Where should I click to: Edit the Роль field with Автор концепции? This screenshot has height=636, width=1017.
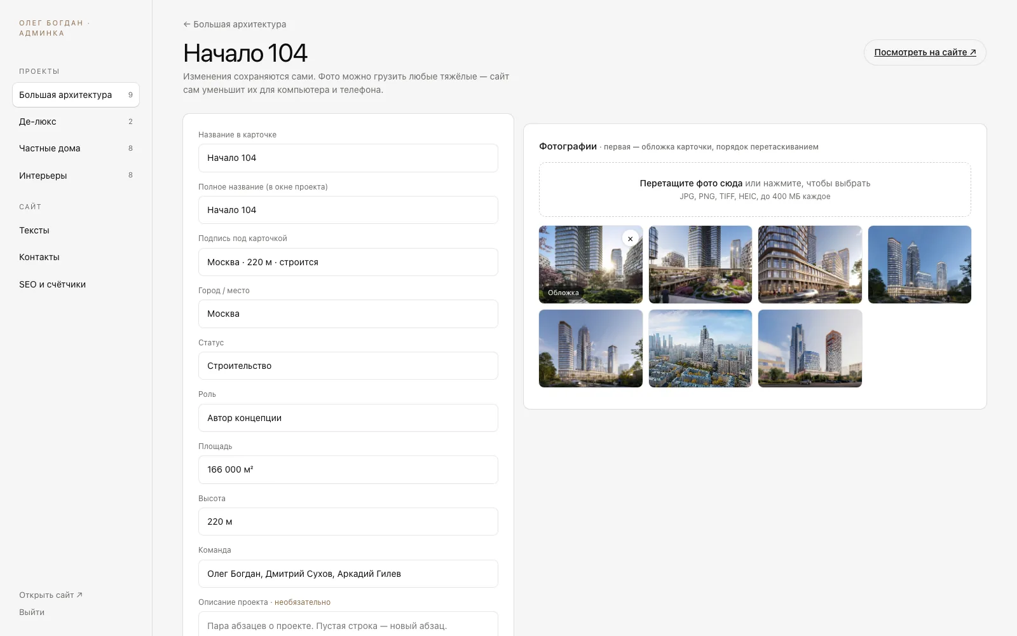(x=348, y=418)
